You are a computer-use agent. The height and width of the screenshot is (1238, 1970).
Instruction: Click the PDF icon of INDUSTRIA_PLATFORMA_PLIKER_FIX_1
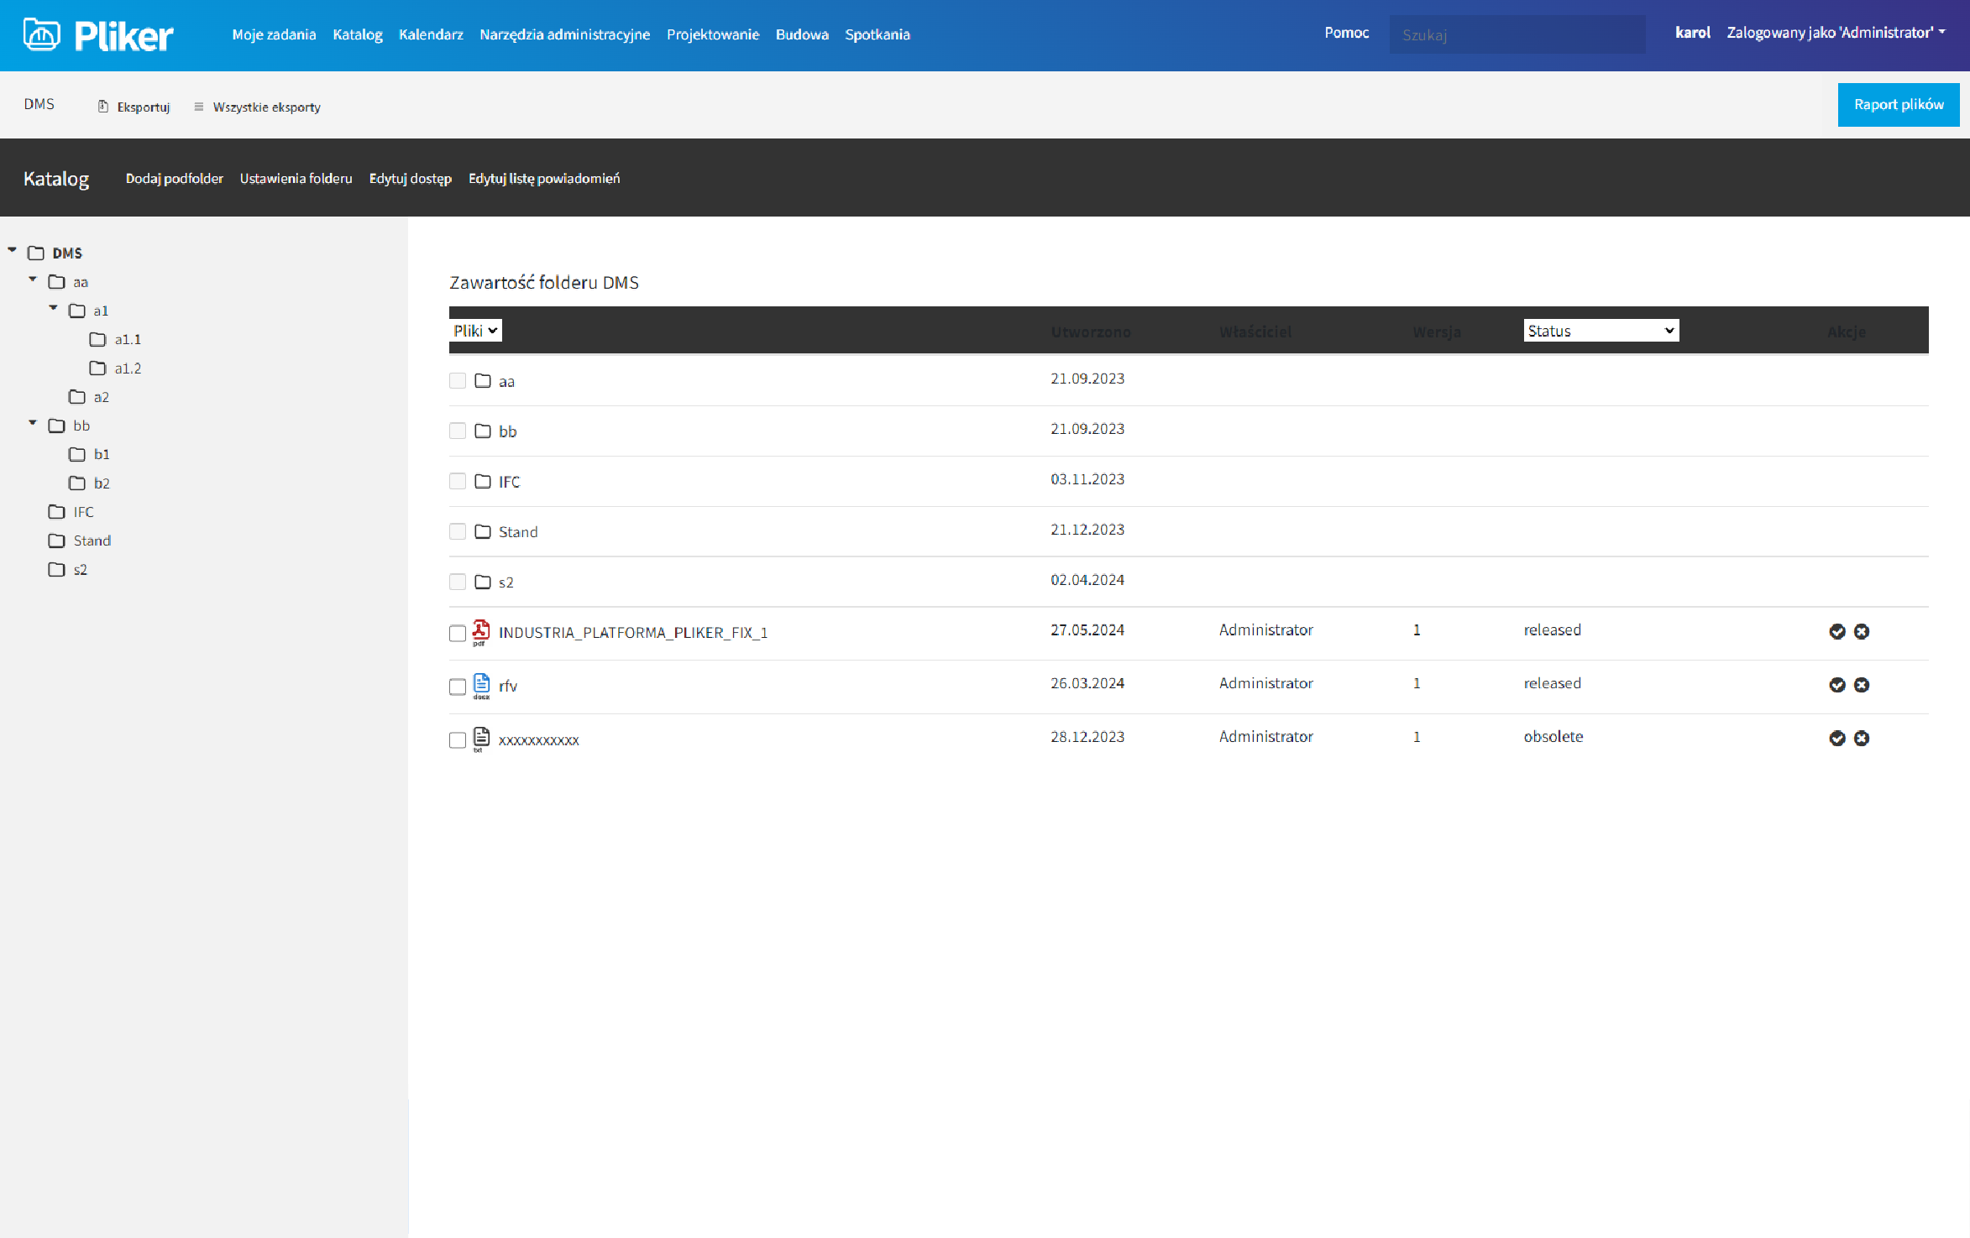coord(480,631)
